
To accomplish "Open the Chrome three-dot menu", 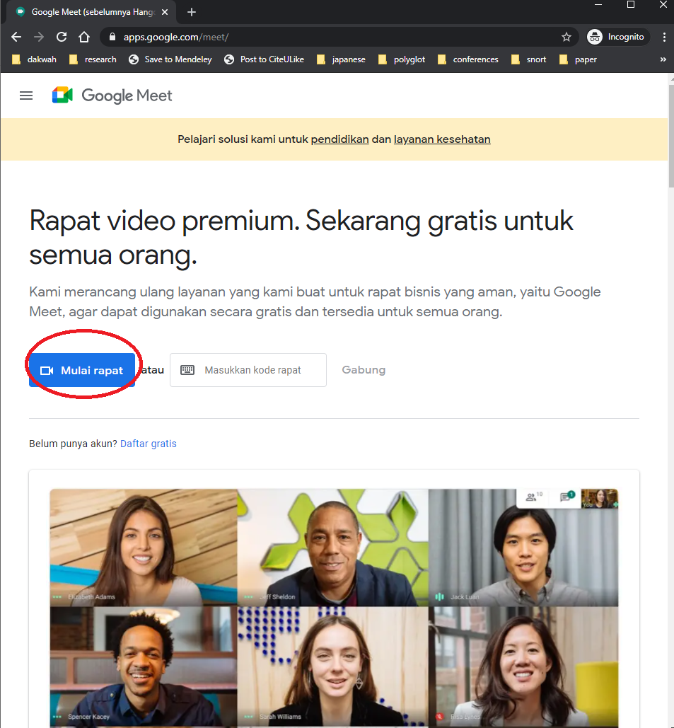I will coord(663,37).
